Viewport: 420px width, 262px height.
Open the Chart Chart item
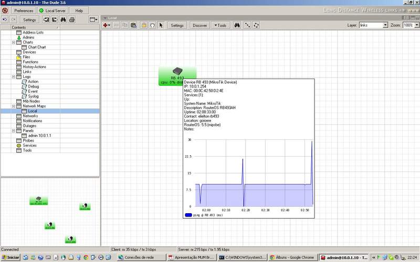(x=37, y=47)
